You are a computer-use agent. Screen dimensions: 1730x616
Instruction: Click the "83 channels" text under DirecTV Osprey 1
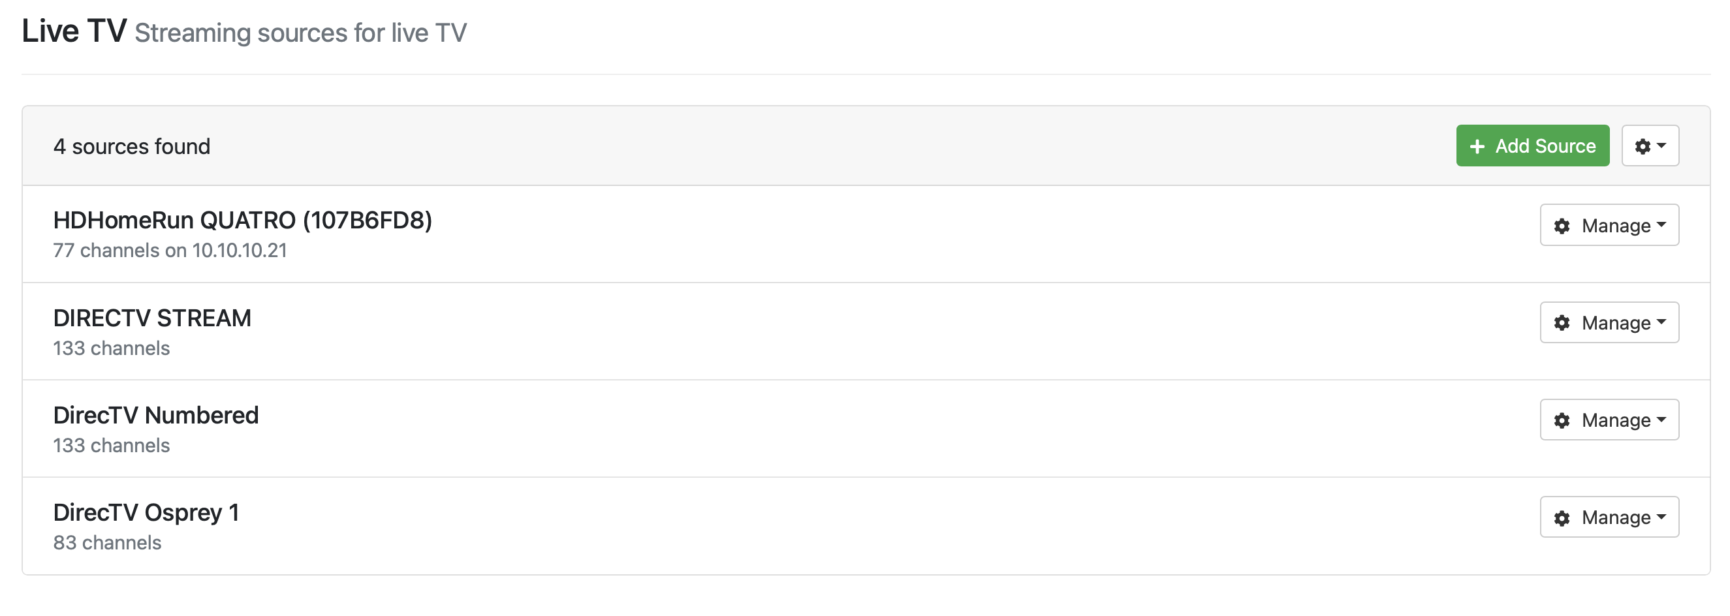tap(108, 543)
